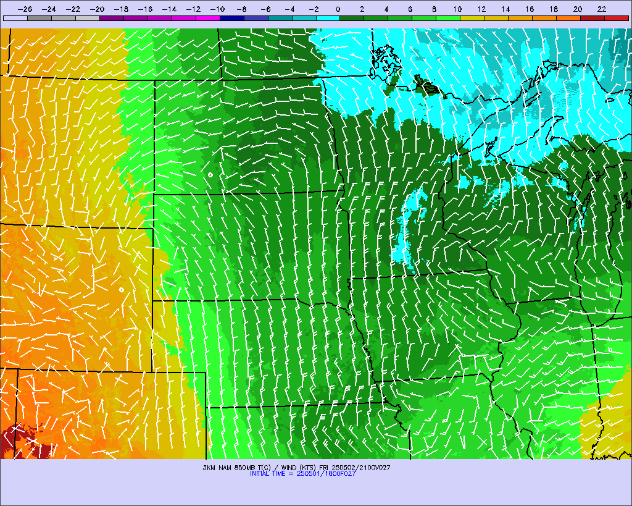Click the -6 scale label
632x506 pixels.
tap(265, 9)
